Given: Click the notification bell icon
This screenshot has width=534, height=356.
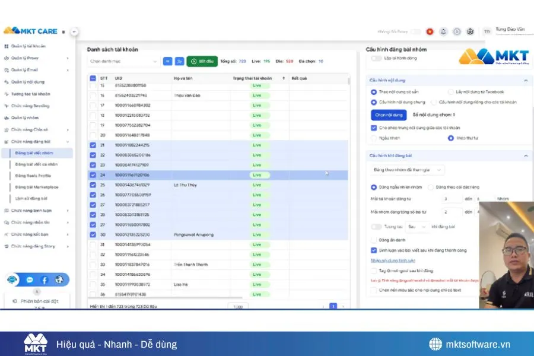Looking at the screenshot, I should pyautogui.click(x=443, y=31).
